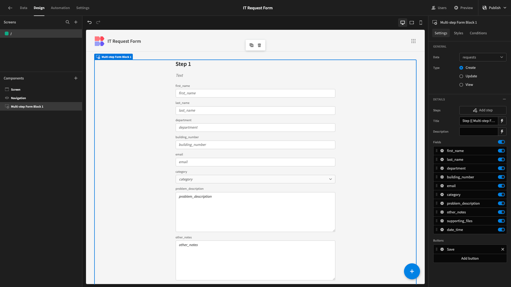Toggle the supporting_files field visibility
Image resolution: width=511 pixels, height=287 pixels.
501,221
